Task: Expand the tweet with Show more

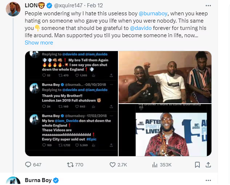Action: [x=39, y=43]
